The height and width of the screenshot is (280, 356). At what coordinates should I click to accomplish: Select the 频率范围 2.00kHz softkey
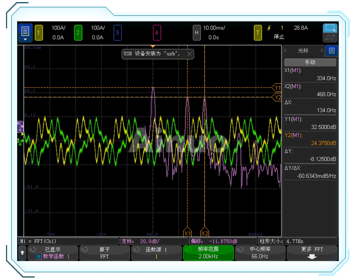click(x=208, y=253)
